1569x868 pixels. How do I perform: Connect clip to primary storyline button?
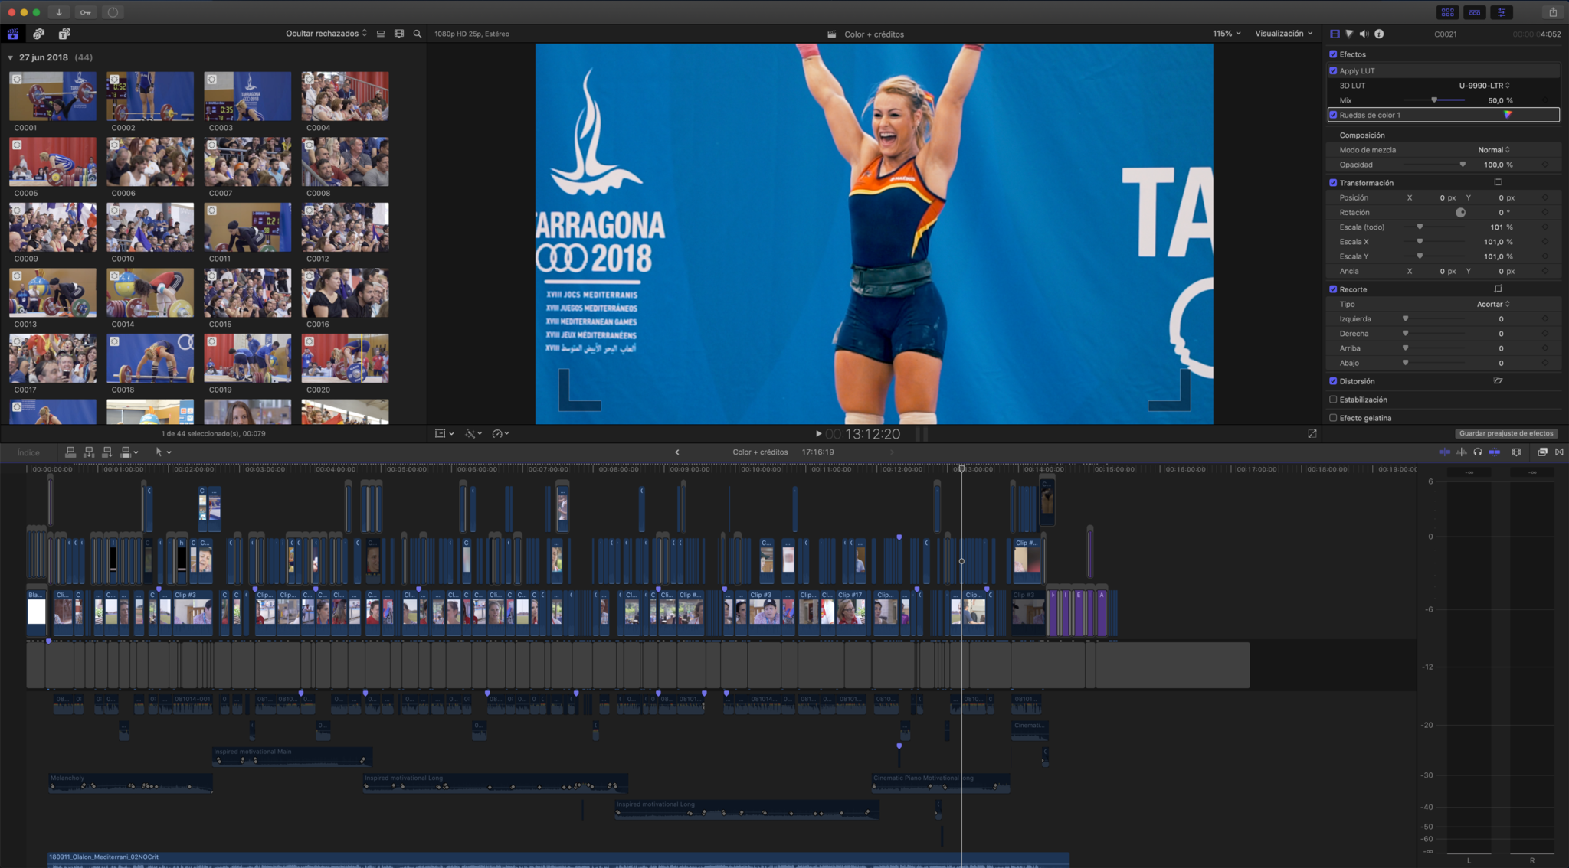pos(70,452)
